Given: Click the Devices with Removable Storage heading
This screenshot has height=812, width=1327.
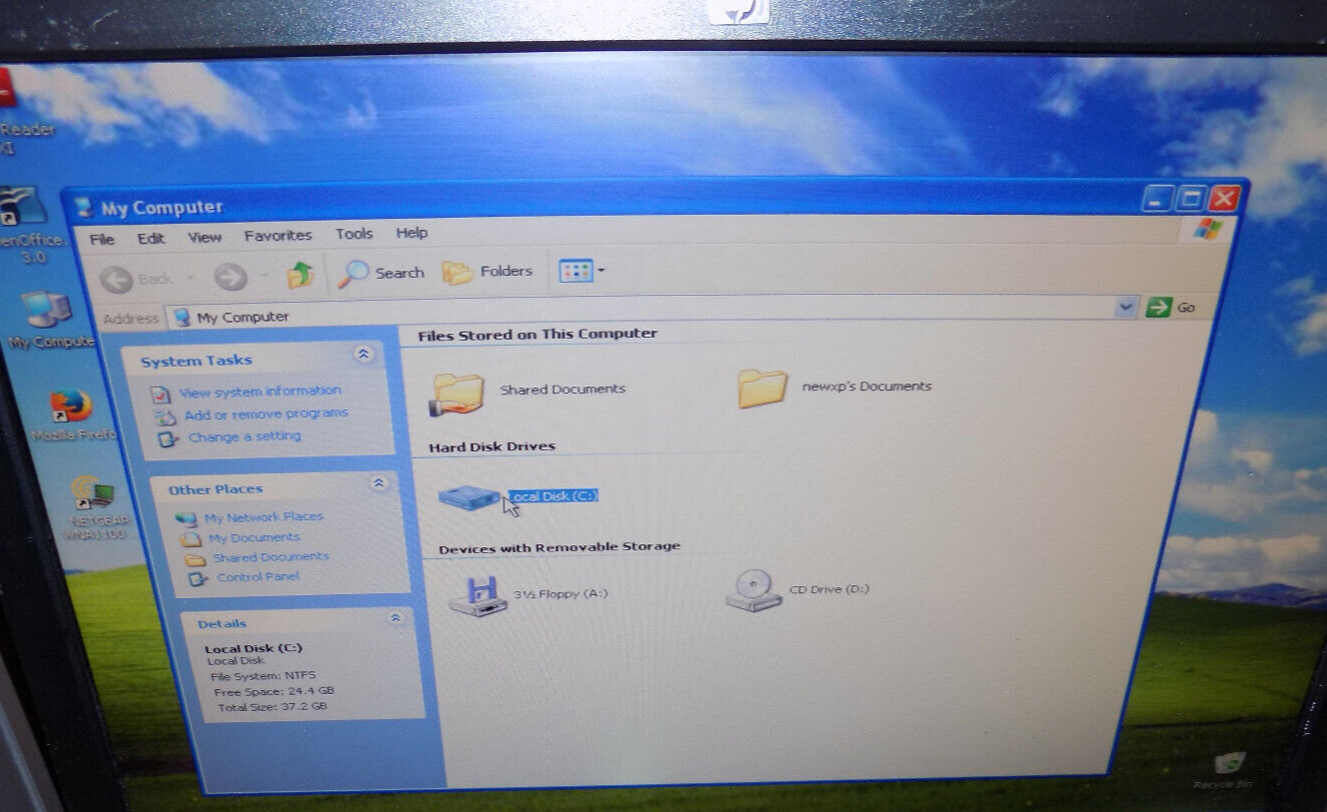Looking at the screenshot, I should tap(560, 547).
